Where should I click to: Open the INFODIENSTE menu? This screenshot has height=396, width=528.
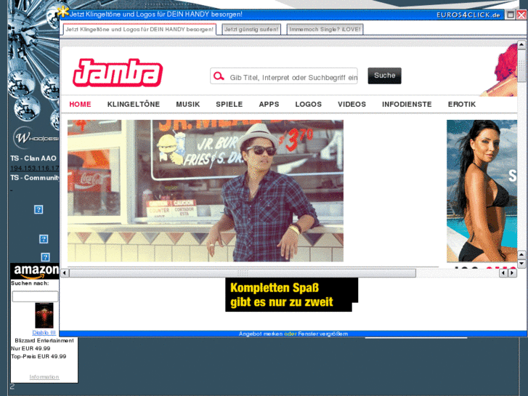click(x=407, y=104)
